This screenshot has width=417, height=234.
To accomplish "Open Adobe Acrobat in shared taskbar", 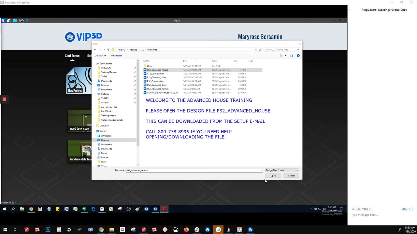I will pos(164,209).
